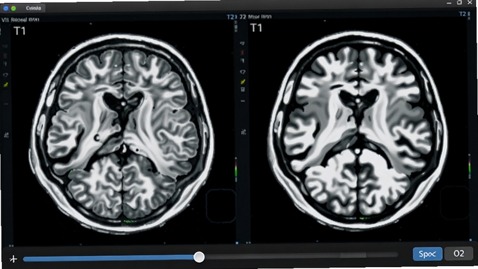Open the grid settings icon in right viewer toolbar
This screenshot has width=478, height=269.
coord(243,132)
